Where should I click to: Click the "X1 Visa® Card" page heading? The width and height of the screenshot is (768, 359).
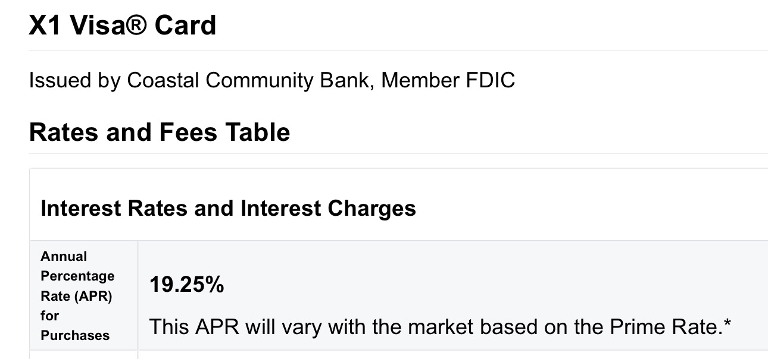coord(122,26)
